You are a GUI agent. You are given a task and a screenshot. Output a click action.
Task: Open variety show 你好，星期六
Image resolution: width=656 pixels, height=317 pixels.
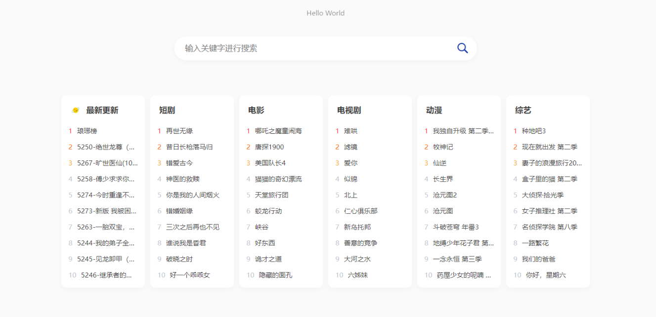click(x=546, y=275)
